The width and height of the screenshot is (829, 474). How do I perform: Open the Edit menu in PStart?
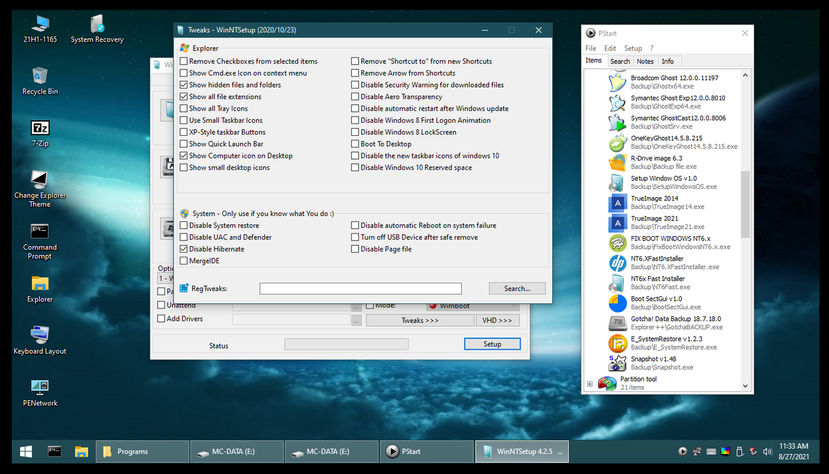pyautogui.click(x=610, y=48)
